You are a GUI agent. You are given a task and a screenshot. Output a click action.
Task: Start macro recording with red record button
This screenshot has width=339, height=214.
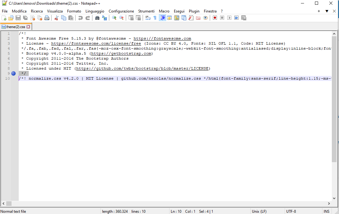[215, 18]
